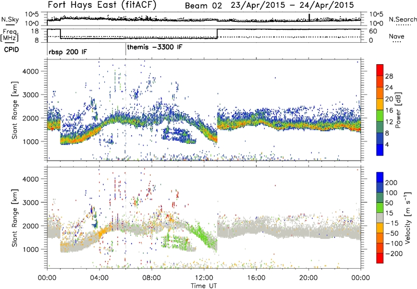Click the '10^0' tick beside N.Search
Image resolution: width=417 pixels, height=289 pixels.
point(376,23)
